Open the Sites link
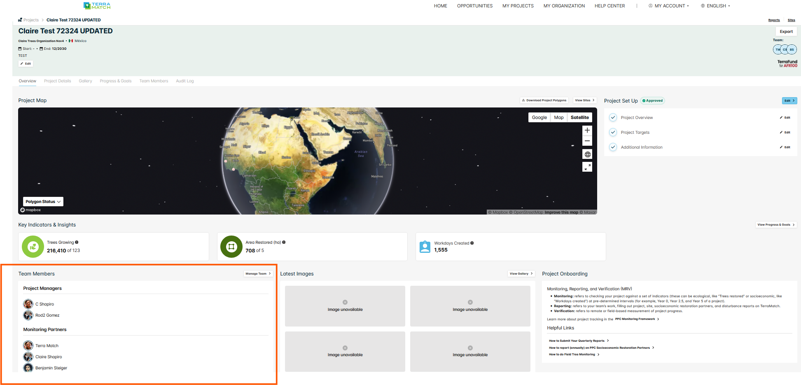 (x=792, y=20)
